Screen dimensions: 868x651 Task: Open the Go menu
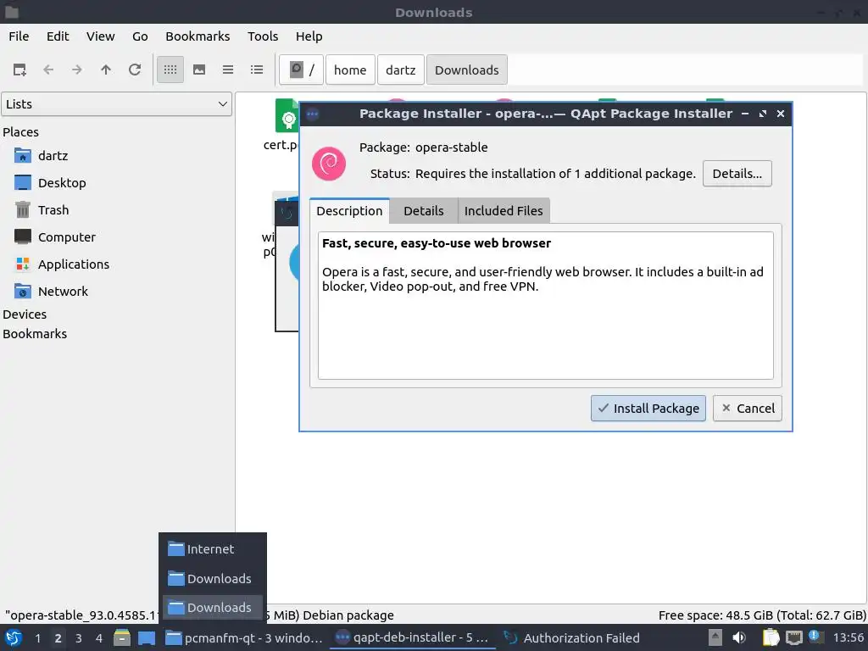[x=140, y=36]
